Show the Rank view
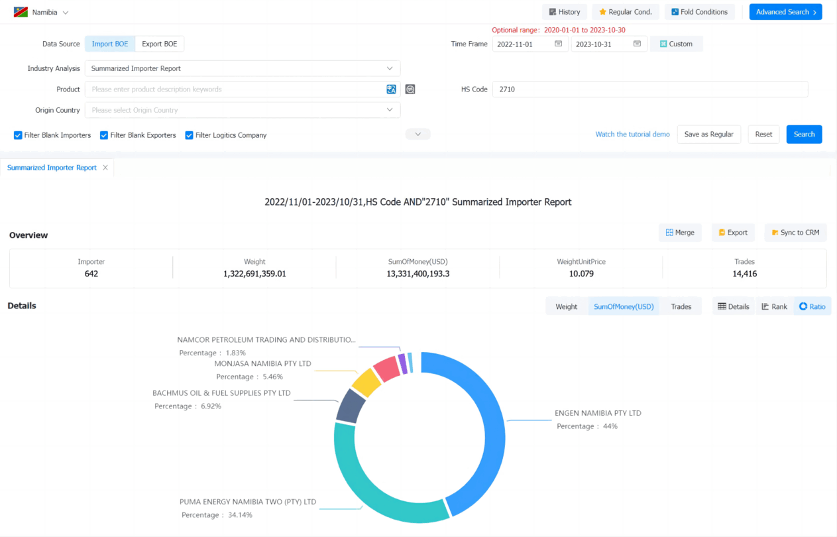 [774, 306]
